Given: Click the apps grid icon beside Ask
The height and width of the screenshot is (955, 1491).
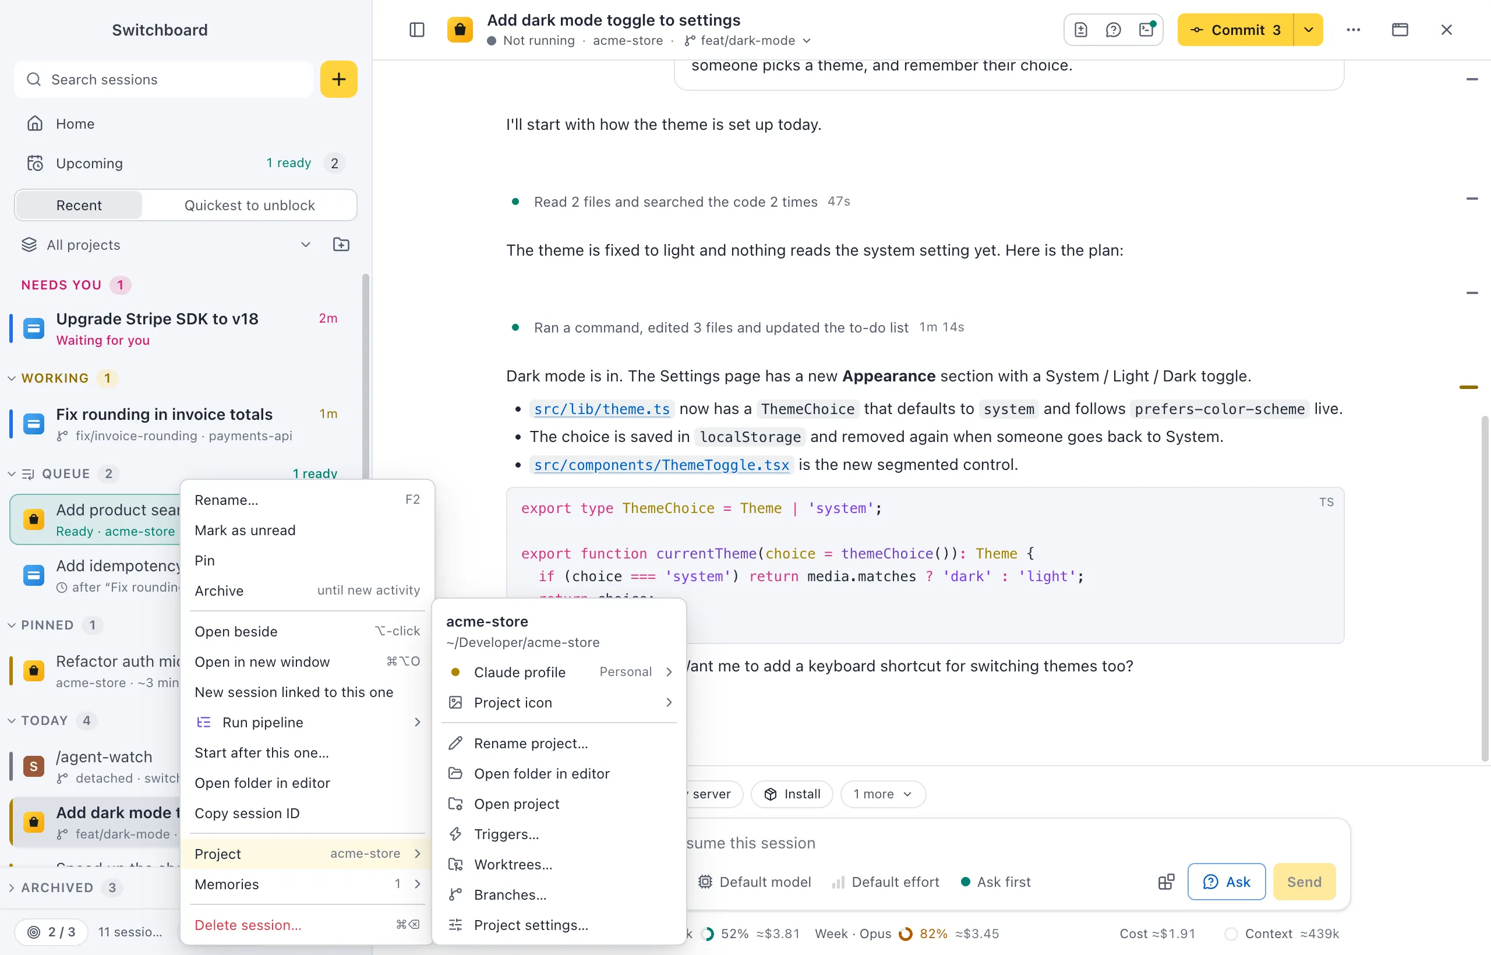Looking at the screenshot, I should click(1166, 882).
